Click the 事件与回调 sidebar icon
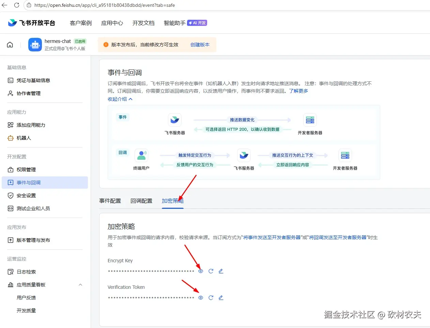The height and width of the screenshot is (328, 430). tap(11, 183)
